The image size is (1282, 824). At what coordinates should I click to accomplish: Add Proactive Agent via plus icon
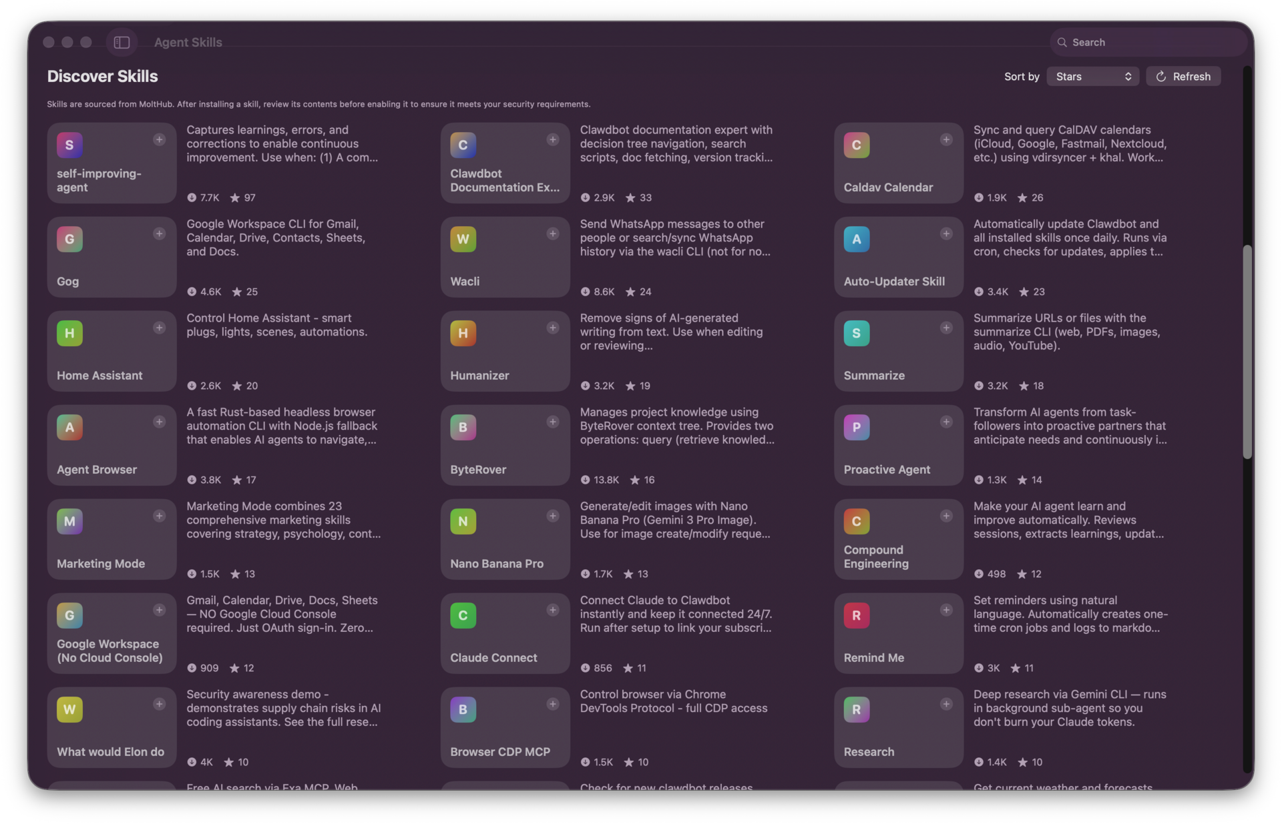pyautogui.click(x=945, y=422)
